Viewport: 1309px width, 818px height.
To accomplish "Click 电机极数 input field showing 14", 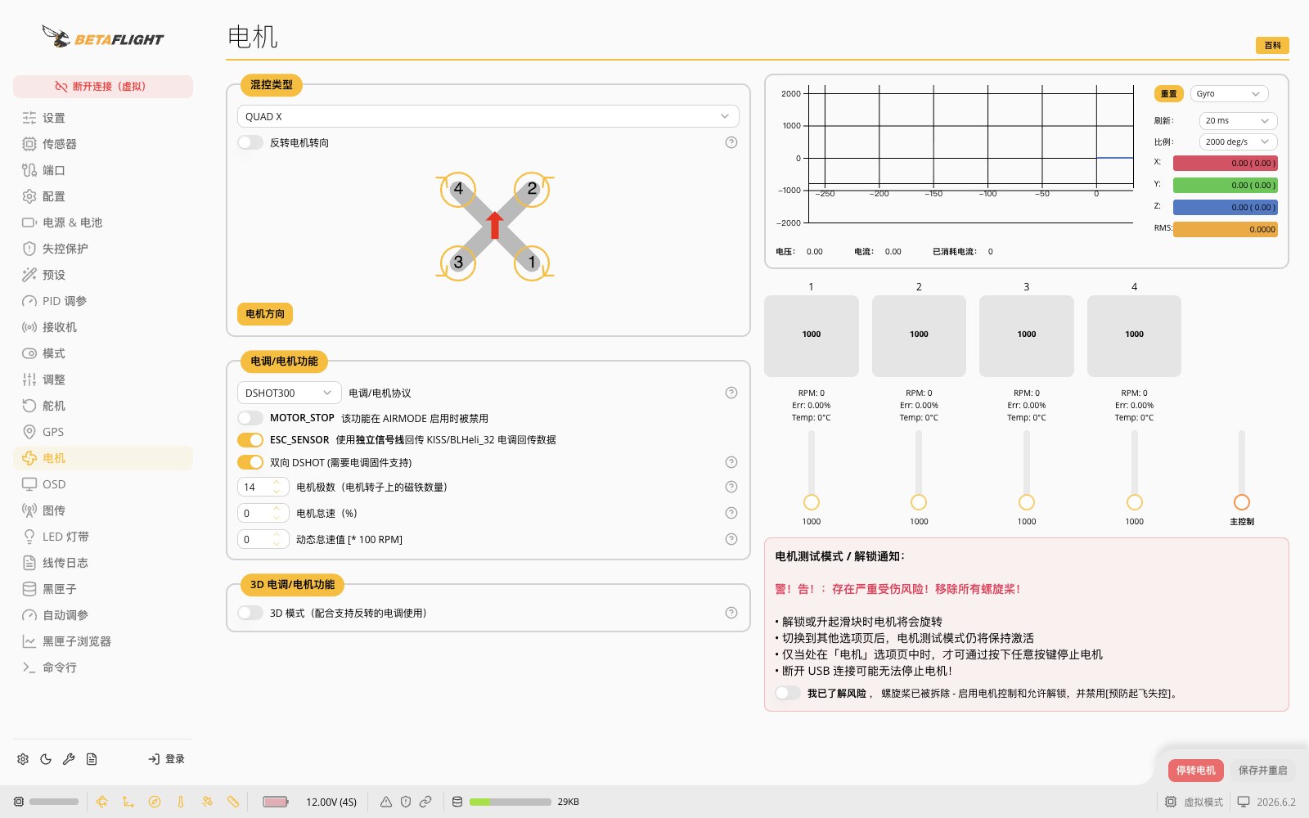I will point(263,487).
